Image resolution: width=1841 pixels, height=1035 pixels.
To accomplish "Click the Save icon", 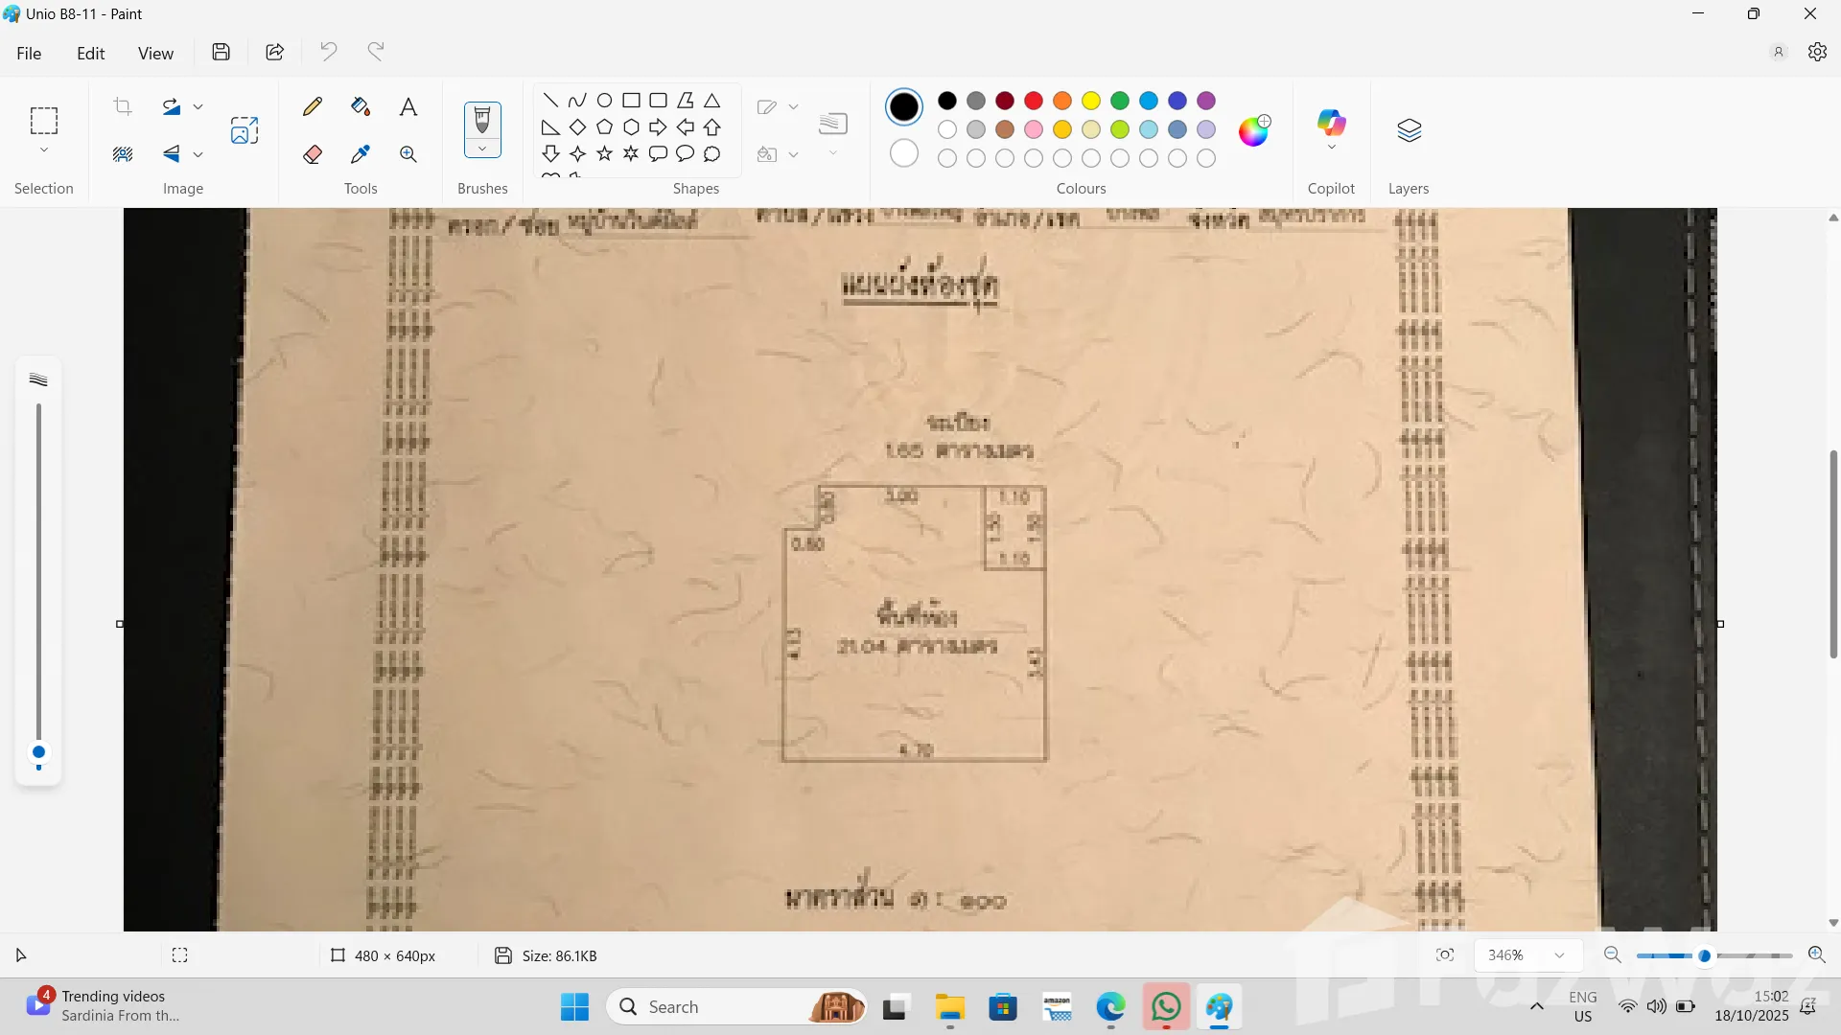I will coord(221,52).
